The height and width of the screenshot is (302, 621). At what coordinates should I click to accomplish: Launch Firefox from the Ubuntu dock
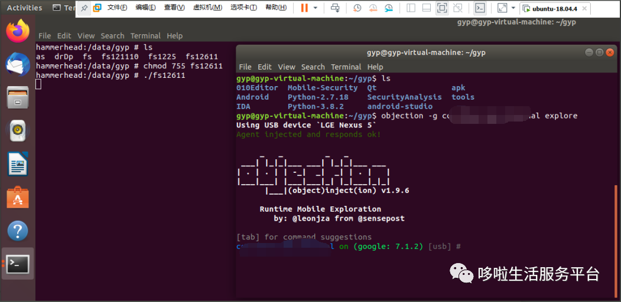coord(18,31)
